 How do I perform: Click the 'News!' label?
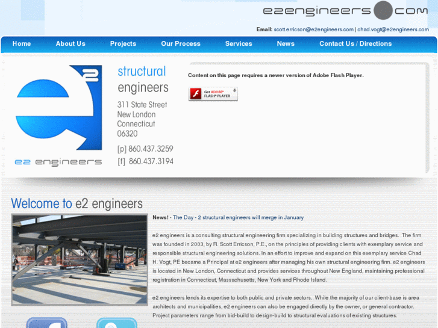[161, 217]
